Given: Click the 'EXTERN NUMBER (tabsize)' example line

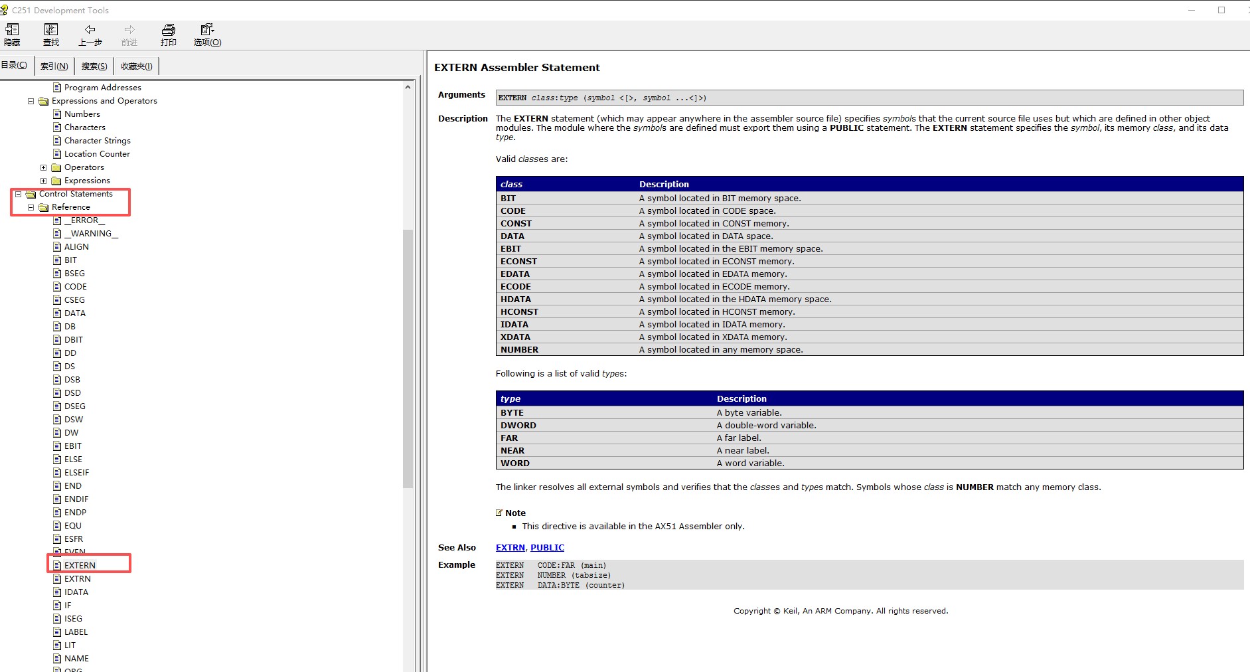Looking at the screenshot, I should pyautogui.click(x=553, y=576).
